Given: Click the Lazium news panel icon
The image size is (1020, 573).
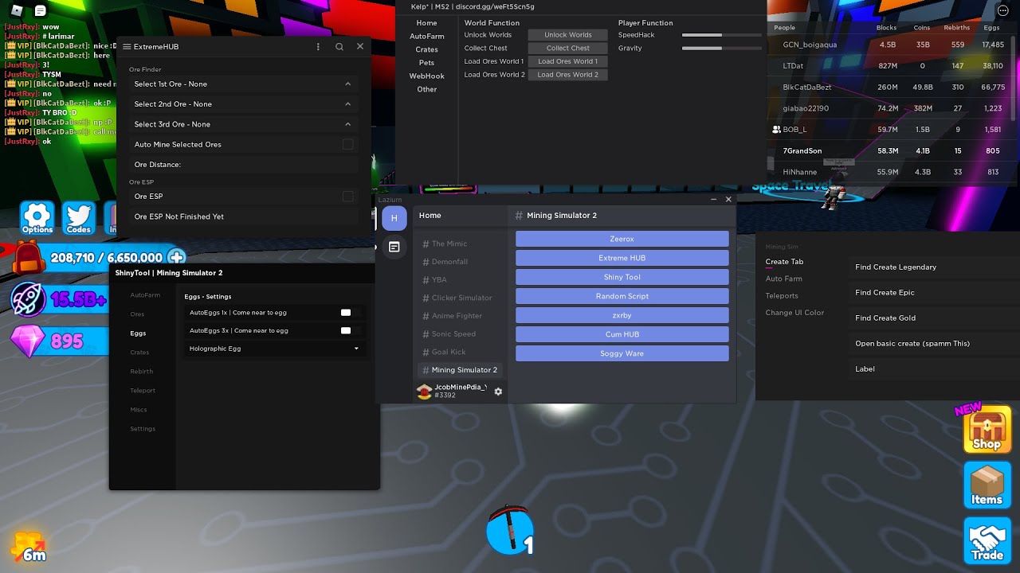Looking at the screenshot, I should click(x=394, y=248).
